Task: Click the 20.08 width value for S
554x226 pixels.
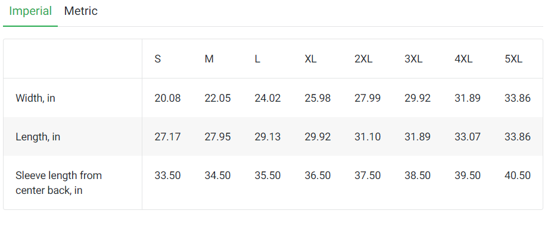Action: [x=167, y=98]
